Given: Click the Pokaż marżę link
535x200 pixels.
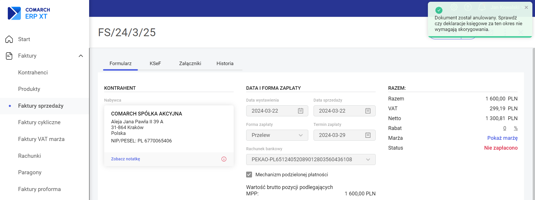Looking at the screenshot, I should pyautogui.click(x=502, y=138).
